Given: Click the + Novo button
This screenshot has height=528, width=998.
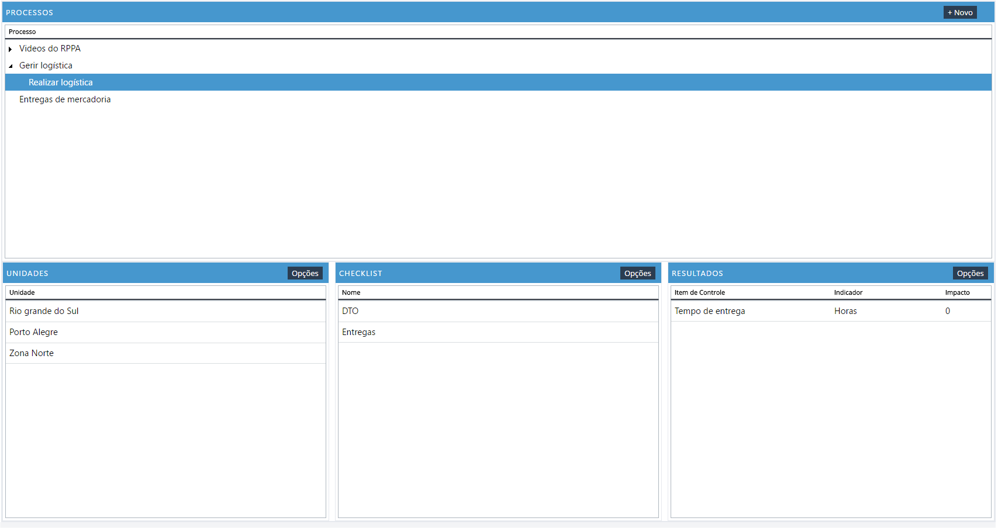Looking at the screenshot, I should 960,12.
